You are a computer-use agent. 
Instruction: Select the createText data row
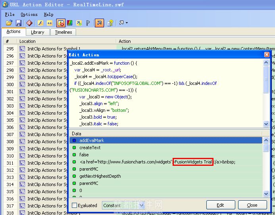tap(165, 148)
